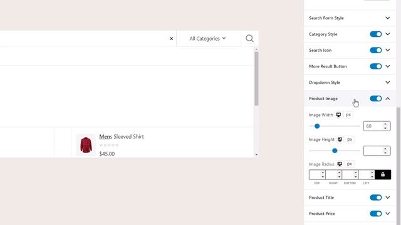Image resolution: width=401 pixels, height=225 pixels.
Task: Select the Image Width px unit
Action: click(x=348, y=115)
